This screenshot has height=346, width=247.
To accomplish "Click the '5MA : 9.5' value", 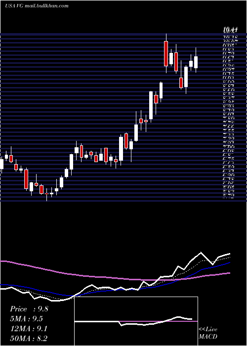I will tap(26, 319).
